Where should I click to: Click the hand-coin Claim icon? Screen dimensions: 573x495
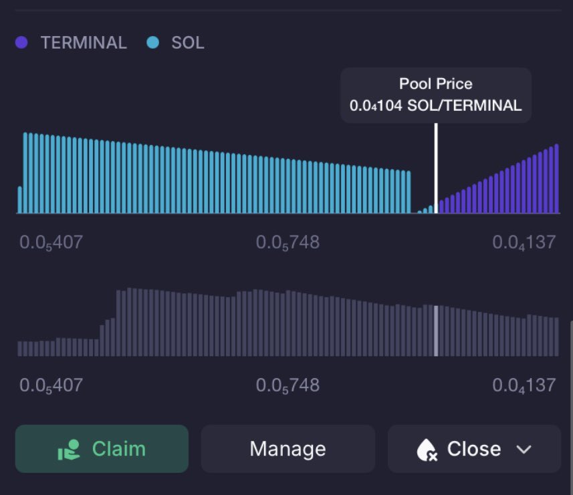click(68, 450)
